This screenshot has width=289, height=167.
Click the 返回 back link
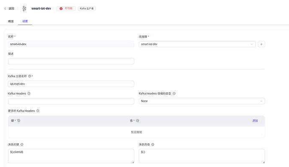click(11, 8)
